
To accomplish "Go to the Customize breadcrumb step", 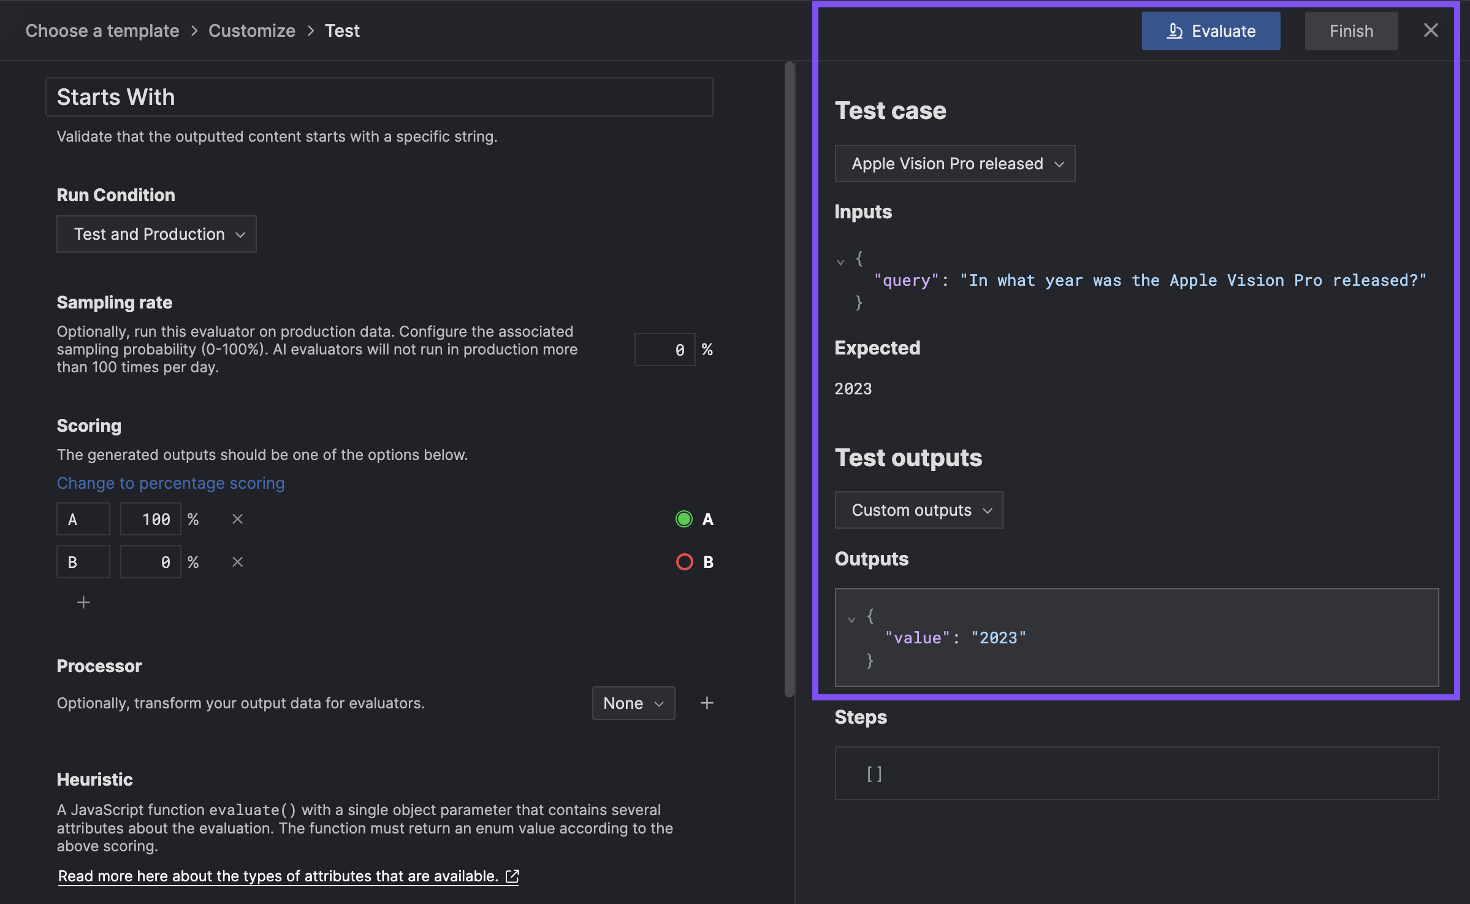I will click(x=251, y=31).
